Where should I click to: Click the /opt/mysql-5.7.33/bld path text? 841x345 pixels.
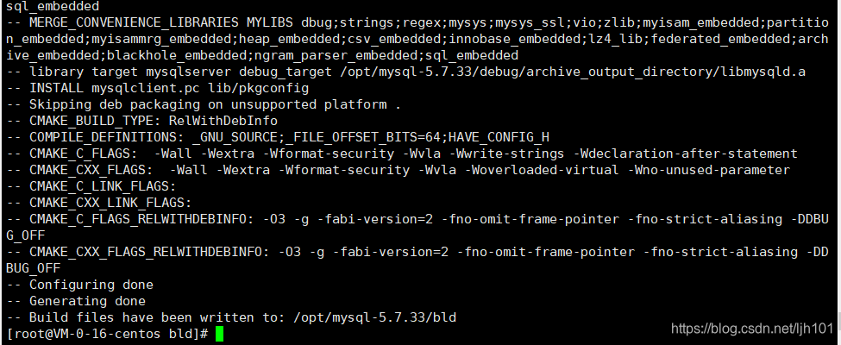coord(374,317)
